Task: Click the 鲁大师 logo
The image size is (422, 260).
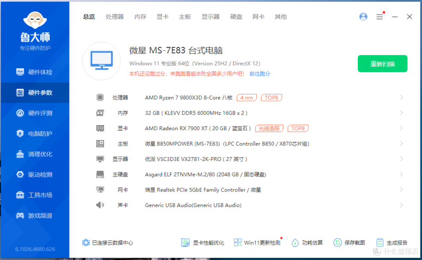Action: 35,27
